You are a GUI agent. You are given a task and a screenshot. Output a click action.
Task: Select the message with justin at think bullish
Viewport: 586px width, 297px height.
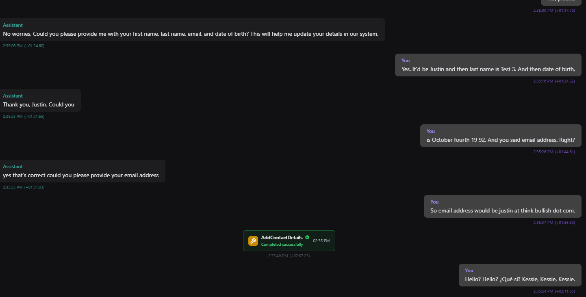pos(503,206)
